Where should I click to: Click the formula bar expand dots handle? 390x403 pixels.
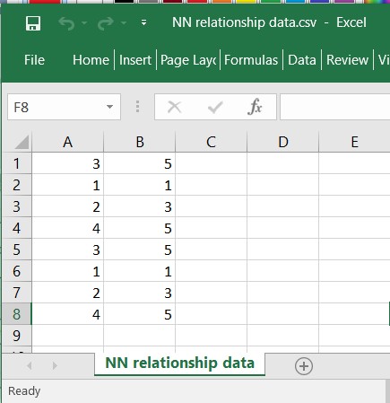137,107
